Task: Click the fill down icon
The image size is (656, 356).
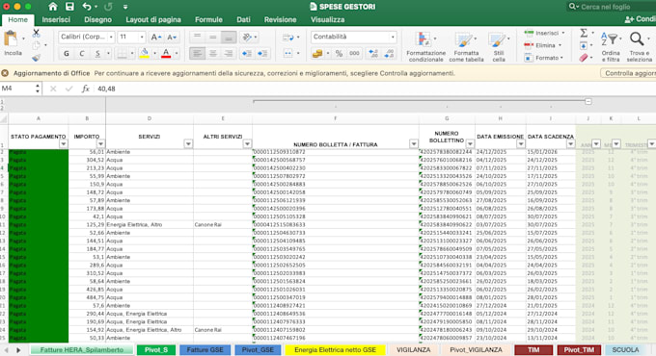Action: point(584,45)
